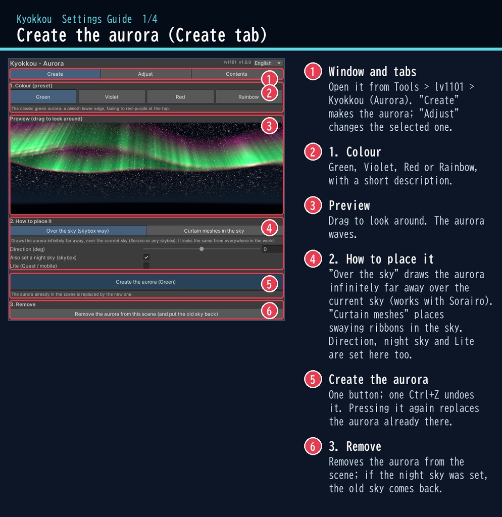
Task: Click the "Kyokkou Settings Guide 1/4" header text
Action: coord(87,19)
